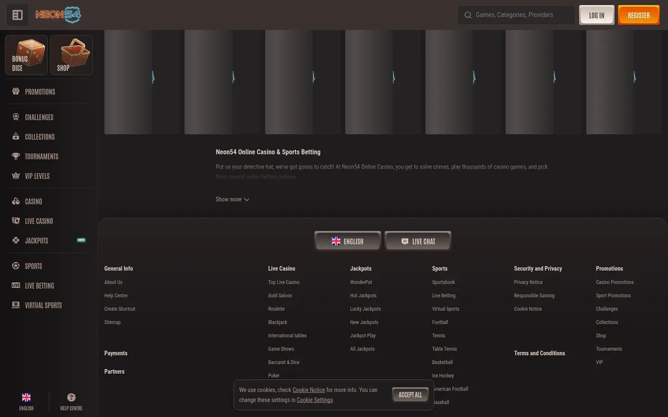668x417 pixels.
Task: Collapse the sidebar panel toggle icon
Action: (18, 15)
